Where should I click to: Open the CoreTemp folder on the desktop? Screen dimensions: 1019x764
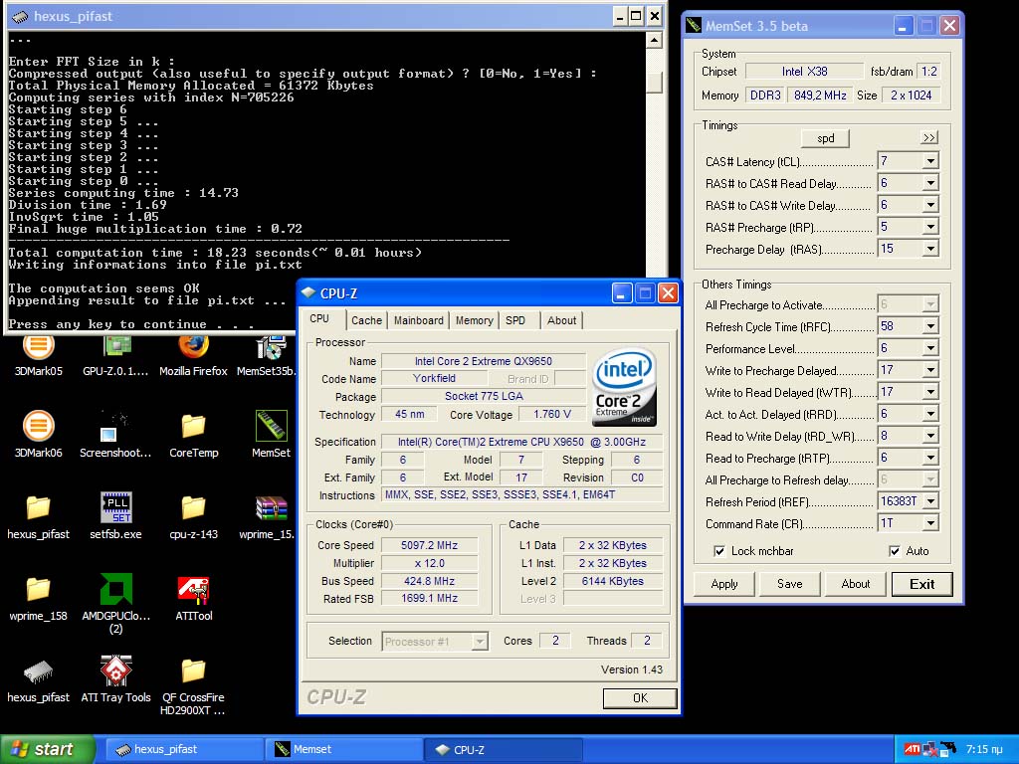tap(194, 434)
